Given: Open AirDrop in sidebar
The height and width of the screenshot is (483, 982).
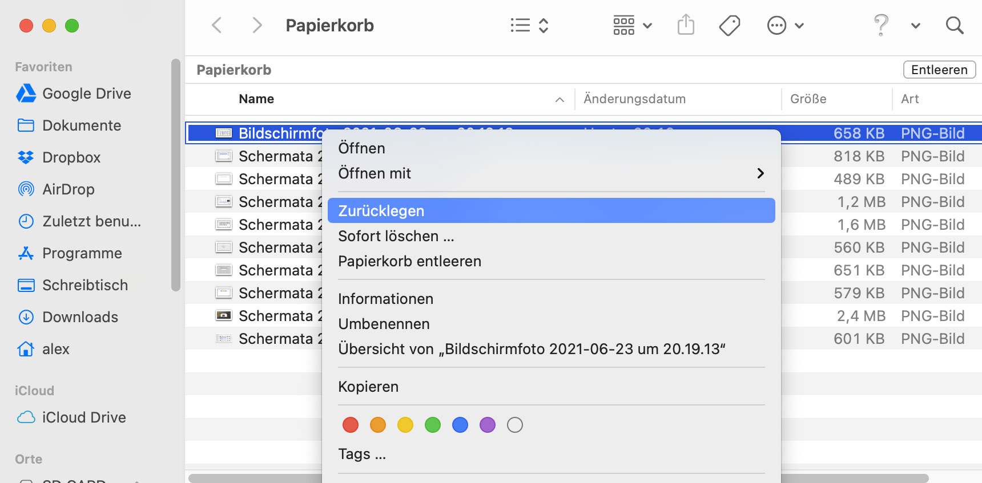Looking at the screenshot, I should (56, 189).
